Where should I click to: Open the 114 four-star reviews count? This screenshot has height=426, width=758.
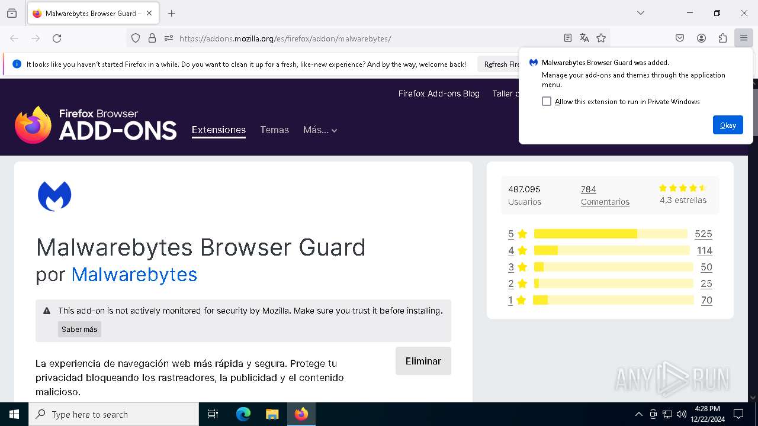pos(705,250)
